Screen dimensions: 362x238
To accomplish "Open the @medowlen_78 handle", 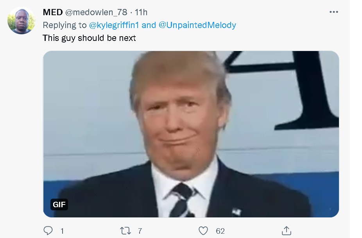I will pos(96,12).
